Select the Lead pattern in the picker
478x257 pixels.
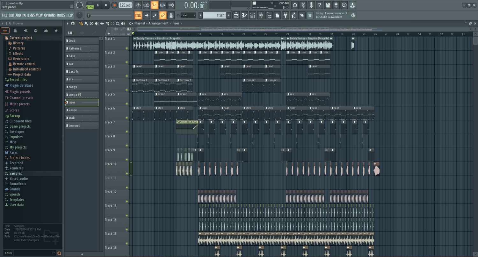point(82,41)
